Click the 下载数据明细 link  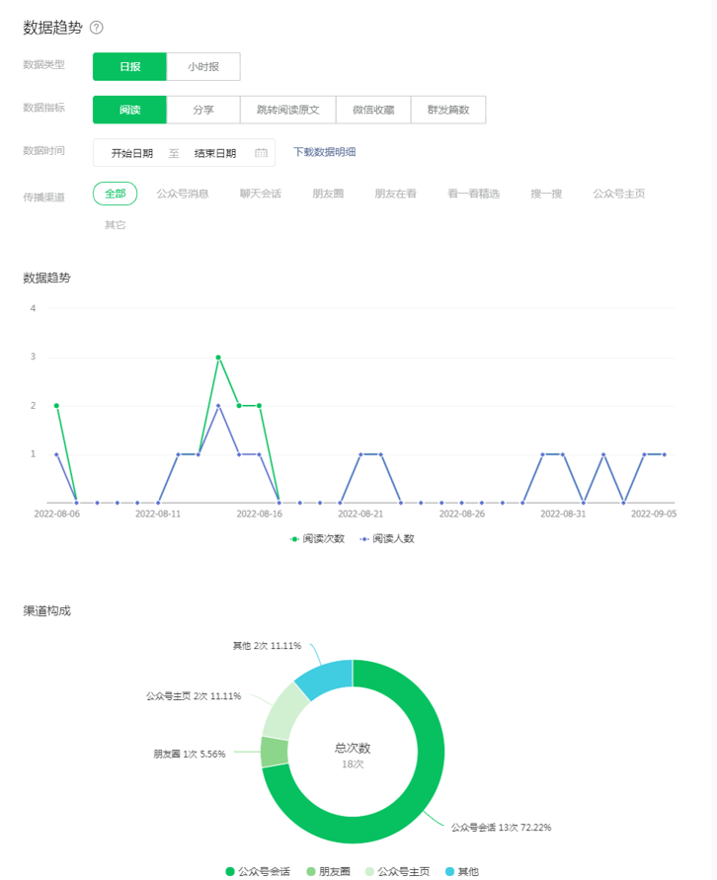pos(324,152)
